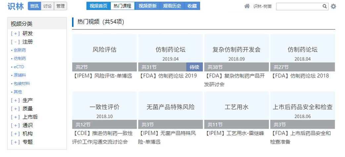Open link 【FDA】上市后药品安全和检查准备

click(301, 138)
